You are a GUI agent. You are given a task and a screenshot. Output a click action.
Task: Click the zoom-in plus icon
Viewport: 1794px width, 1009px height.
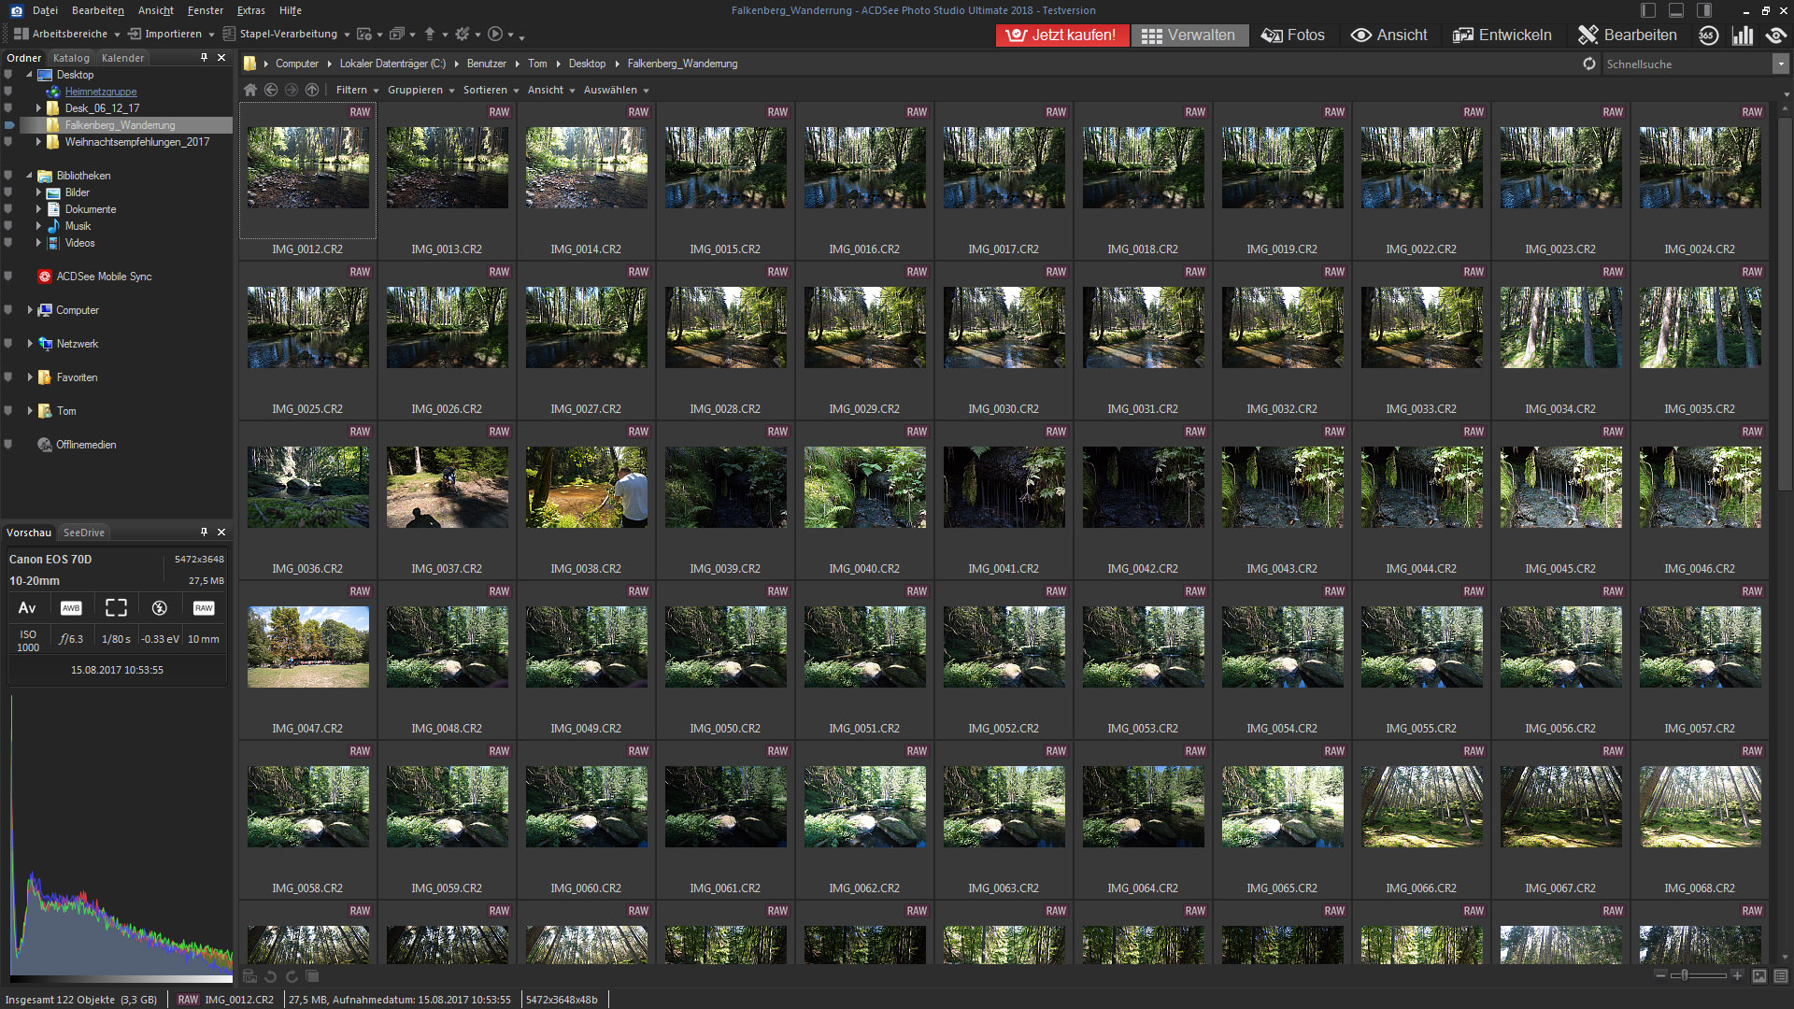tap(1737, 975)
